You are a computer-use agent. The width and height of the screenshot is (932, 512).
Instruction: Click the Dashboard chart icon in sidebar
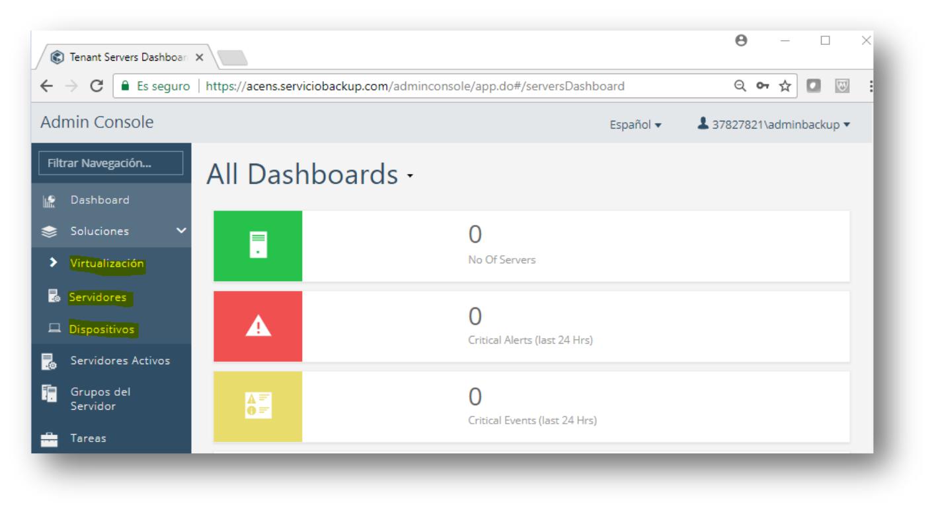point(49,201)
